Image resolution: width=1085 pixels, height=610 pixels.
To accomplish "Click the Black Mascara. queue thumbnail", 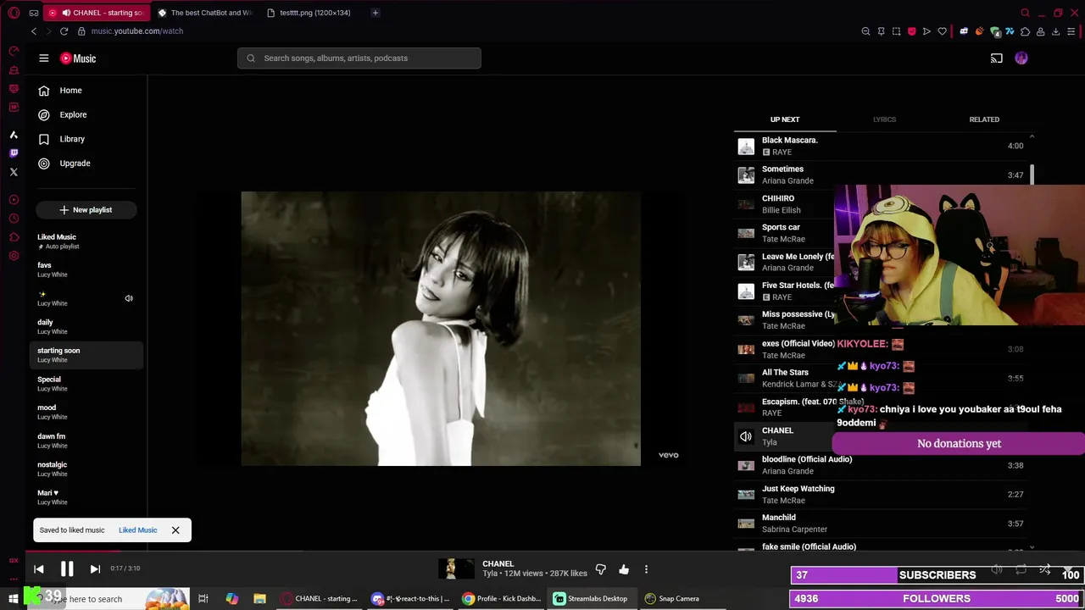I will (x=746, y=147).
